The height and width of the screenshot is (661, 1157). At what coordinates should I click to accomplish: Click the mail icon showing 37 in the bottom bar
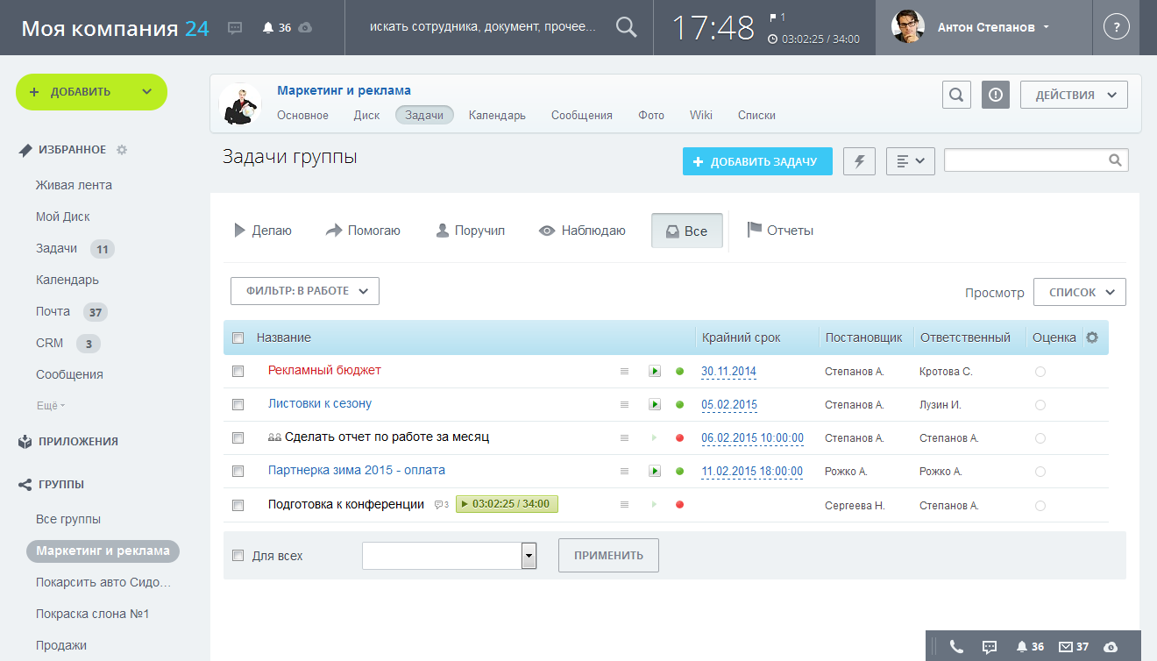click(1073, 647)
